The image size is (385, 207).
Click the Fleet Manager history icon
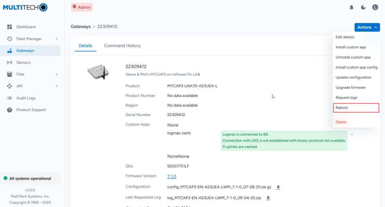pos(9,39)
